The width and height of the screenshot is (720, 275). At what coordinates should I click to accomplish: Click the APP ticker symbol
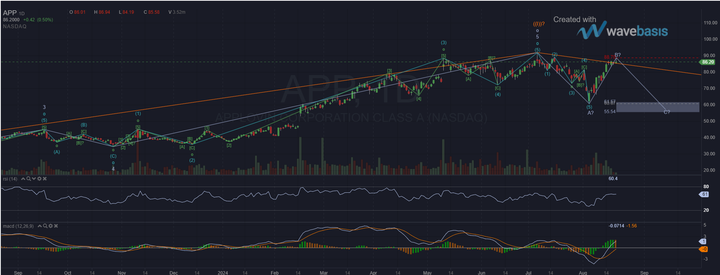point(10,13)
